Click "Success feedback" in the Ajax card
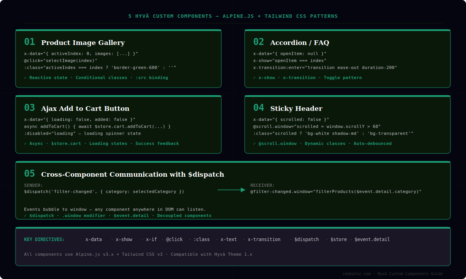466x279 pixels. point(157,143)
